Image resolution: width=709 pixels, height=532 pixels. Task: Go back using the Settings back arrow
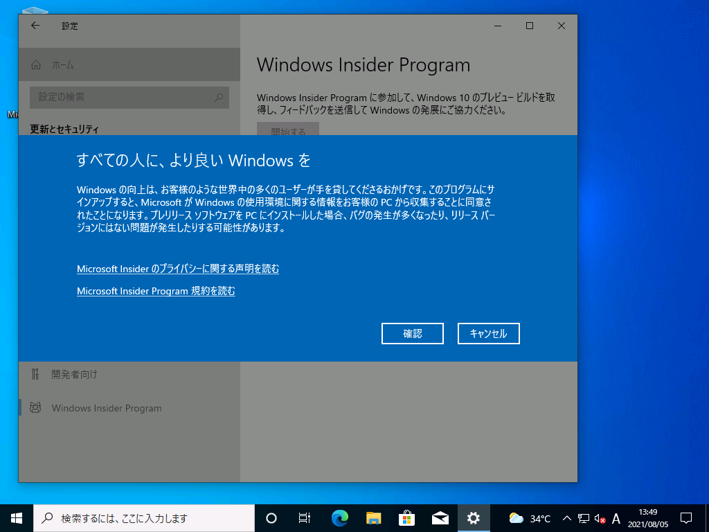[x=35, y=26]
